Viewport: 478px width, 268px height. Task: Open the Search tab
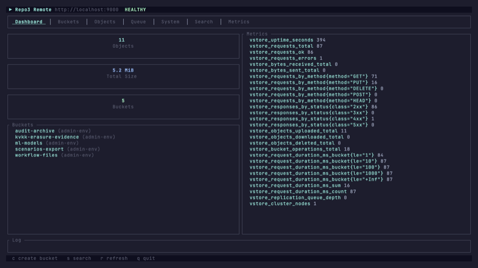click(204, 22)
